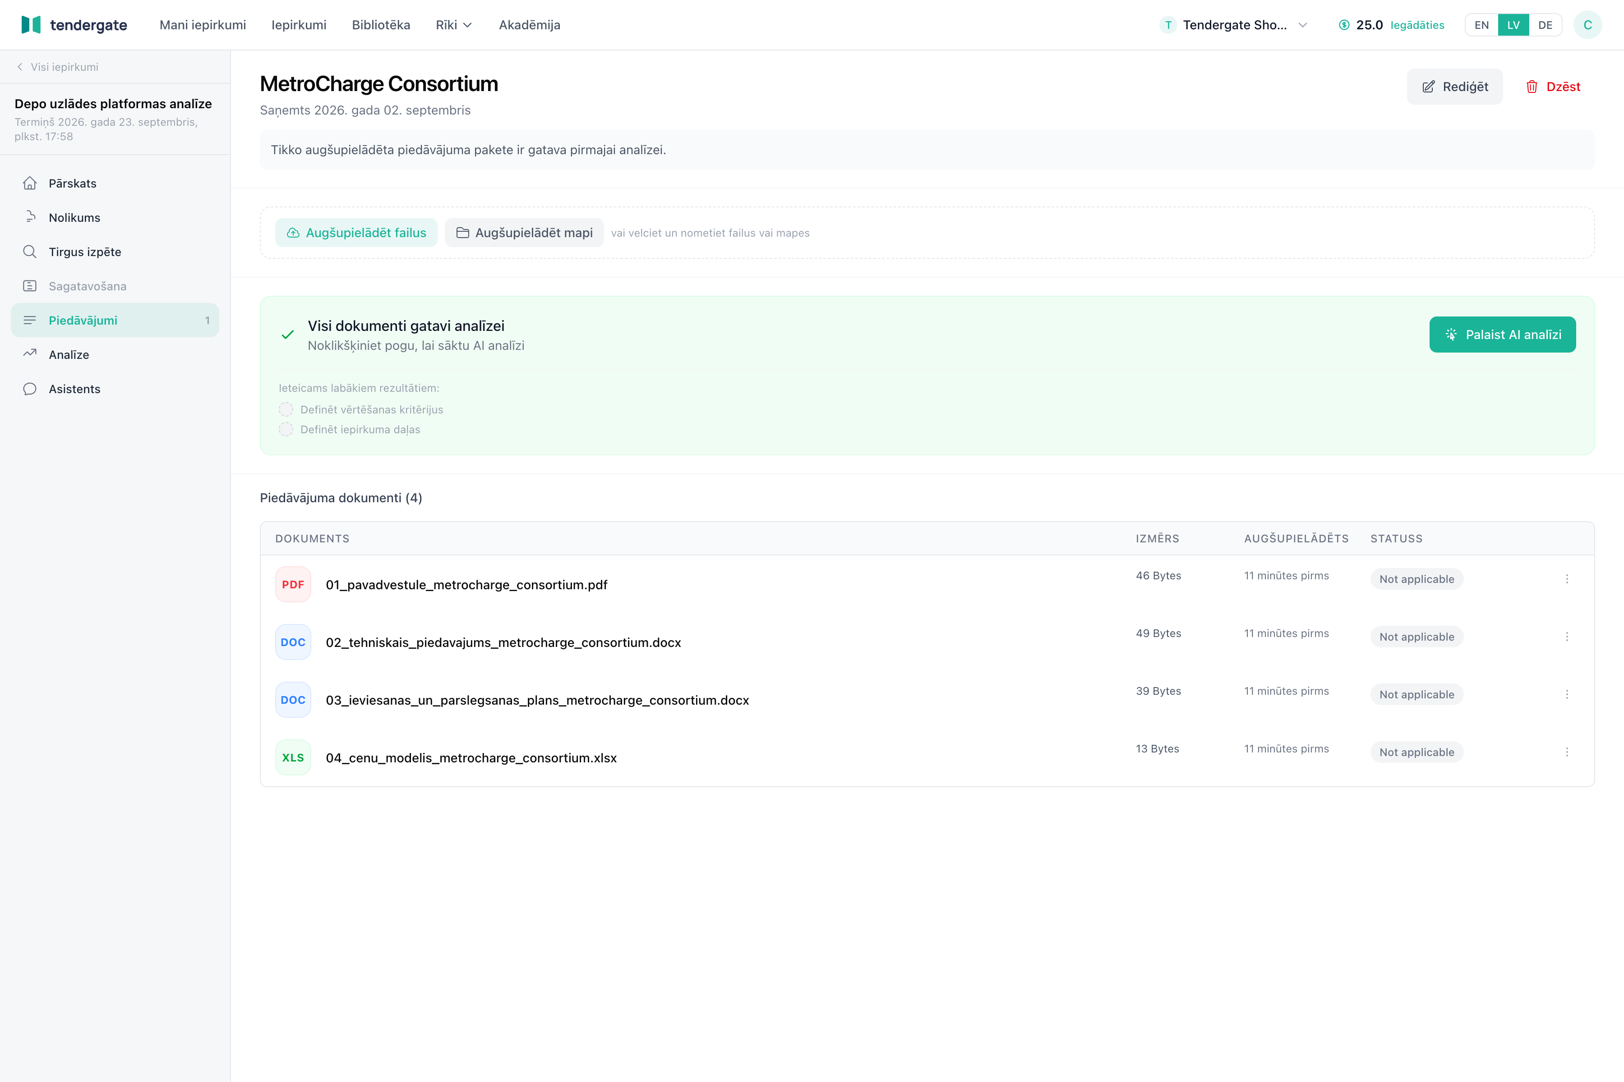Click the XLS file type icon
Screen dimensions: 1624x1082
coord(293,758)
